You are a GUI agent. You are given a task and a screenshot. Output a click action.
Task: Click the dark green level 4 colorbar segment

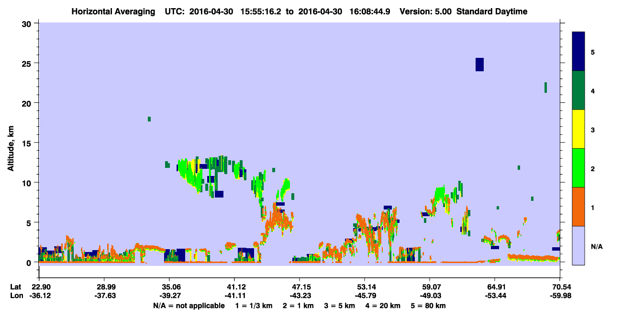(x=578, y=90)
